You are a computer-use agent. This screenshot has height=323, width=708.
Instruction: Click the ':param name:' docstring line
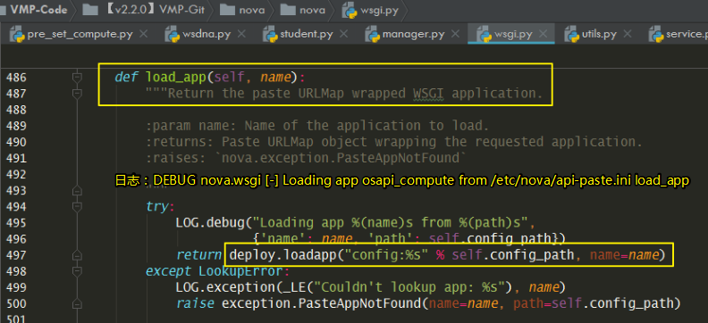317,126
